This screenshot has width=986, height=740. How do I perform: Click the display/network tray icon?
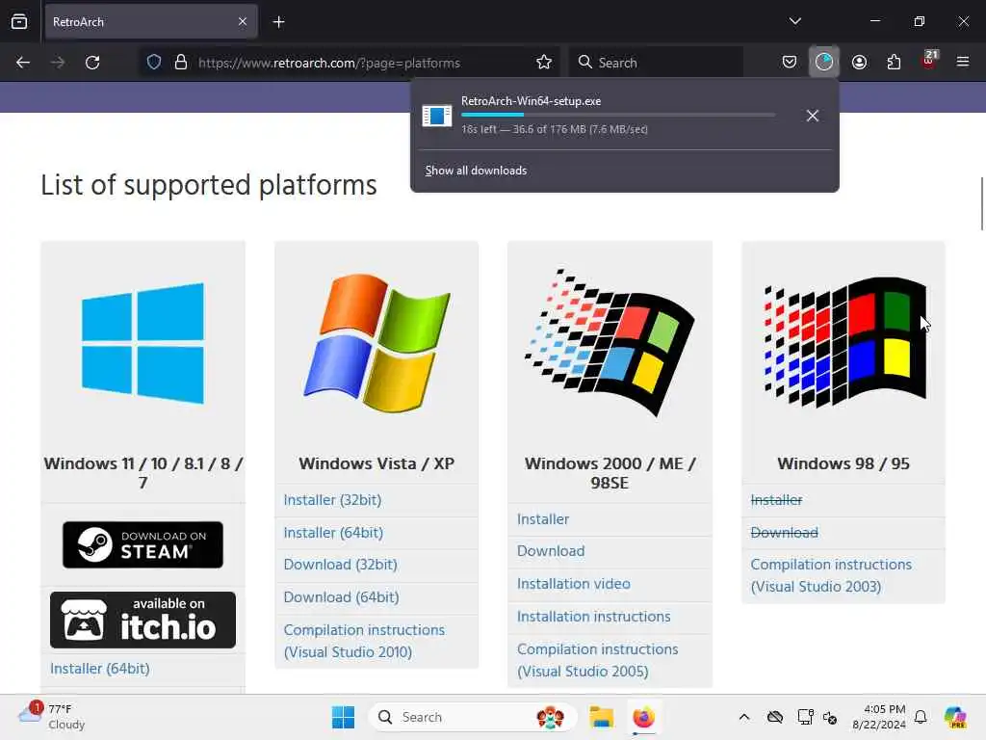[x=805, y=717]
